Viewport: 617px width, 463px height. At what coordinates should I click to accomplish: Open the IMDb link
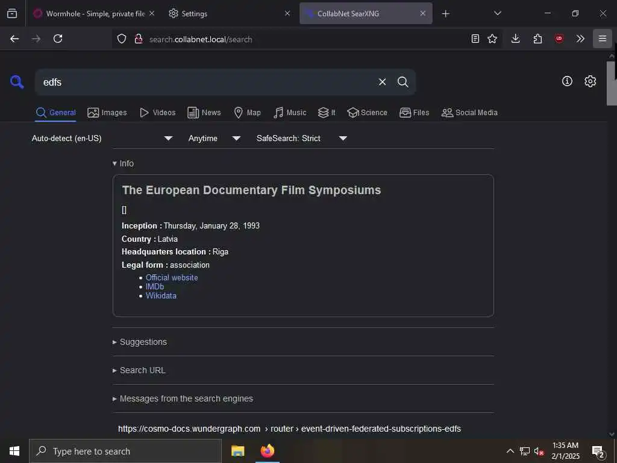[x=155, y=286]
